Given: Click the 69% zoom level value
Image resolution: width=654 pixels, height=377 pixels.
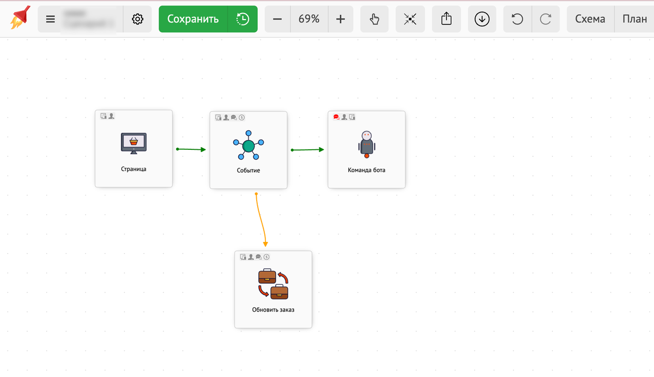Looking at the screenshot, I should pos(309,19).
